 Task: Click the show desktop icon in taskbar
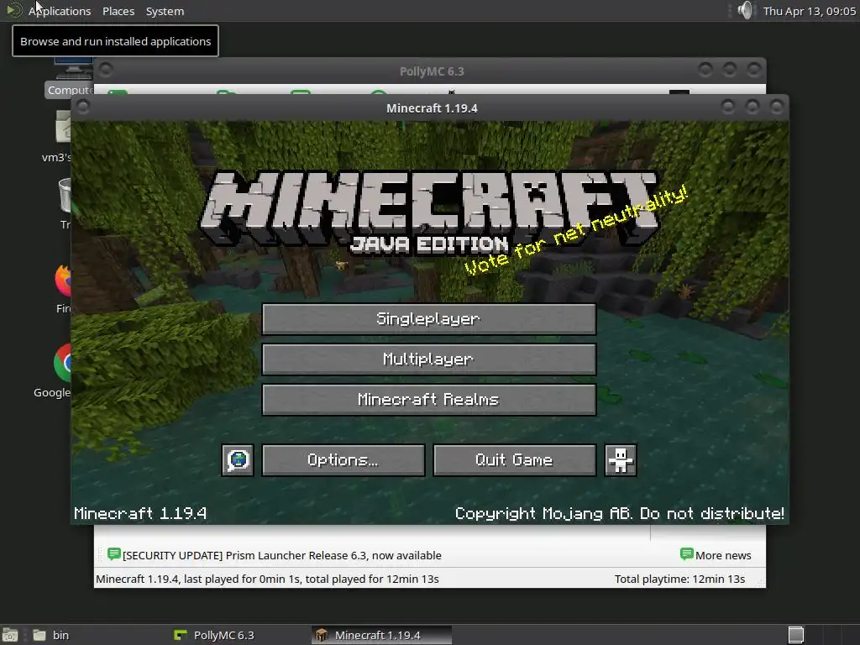coord(10,635)
